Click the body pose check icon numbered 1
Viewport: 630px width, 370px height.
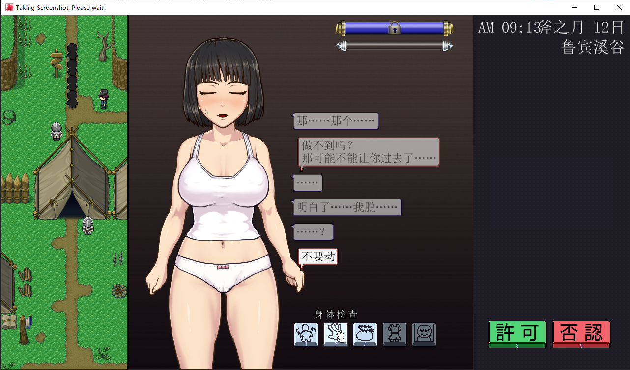(306, 334)
